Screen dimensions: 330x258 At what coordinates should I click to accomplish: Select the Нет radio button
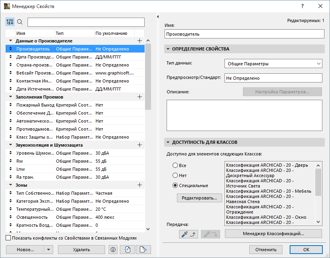click(x=175, y=175)
